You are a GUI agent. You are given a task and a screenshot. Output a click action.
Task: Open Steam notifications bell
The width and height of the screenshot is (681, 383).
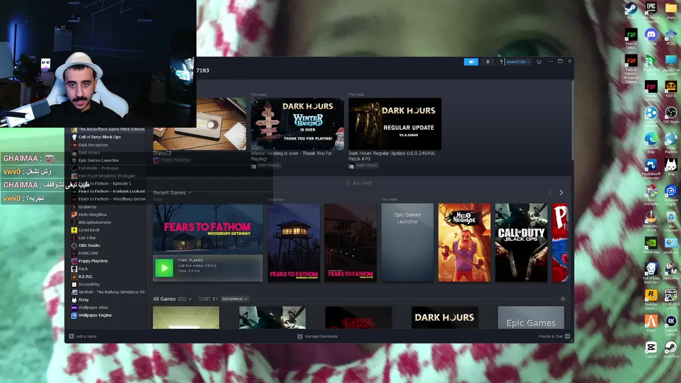point(488,62)
